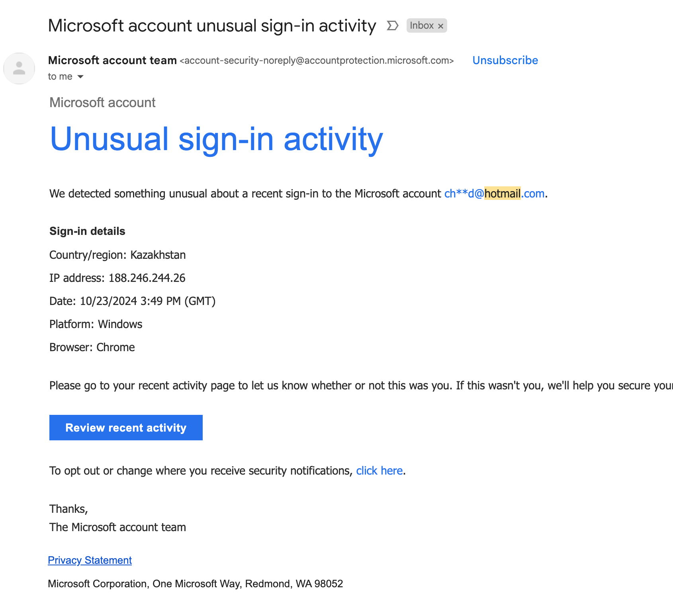Click the email subject line title
Viewport: 673px width, 598px height.
tap(212, 25)
